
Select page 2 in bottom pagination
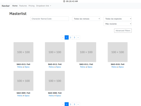pos(70,104)
